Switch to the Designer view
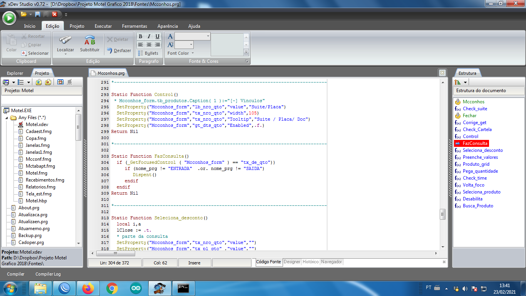 click(292, 262)
